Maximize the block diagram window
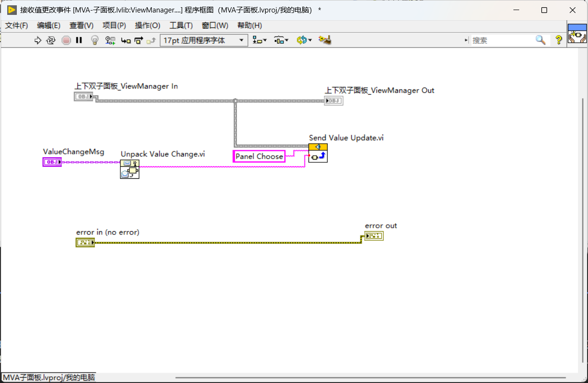588x383 pixels. coord(544,10)
